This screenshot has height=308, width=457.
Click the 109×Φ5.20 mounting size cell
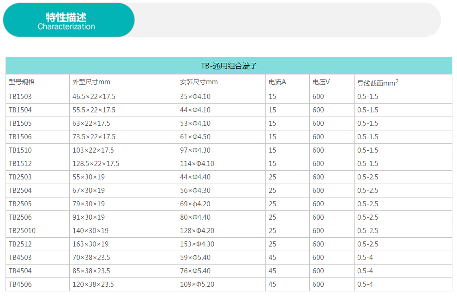click(x=197, y=284)
